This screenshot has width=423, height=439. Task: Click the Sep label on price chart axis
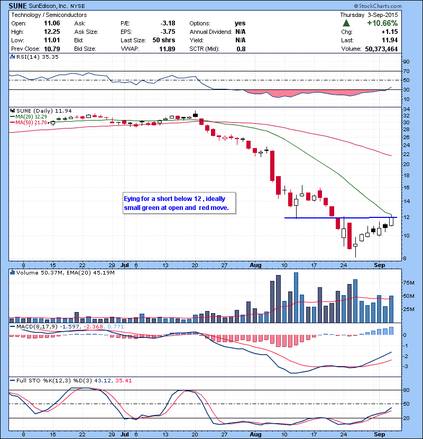(x=380, y=265)
